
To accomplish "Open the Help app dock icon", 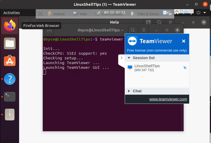I will 10,79.
